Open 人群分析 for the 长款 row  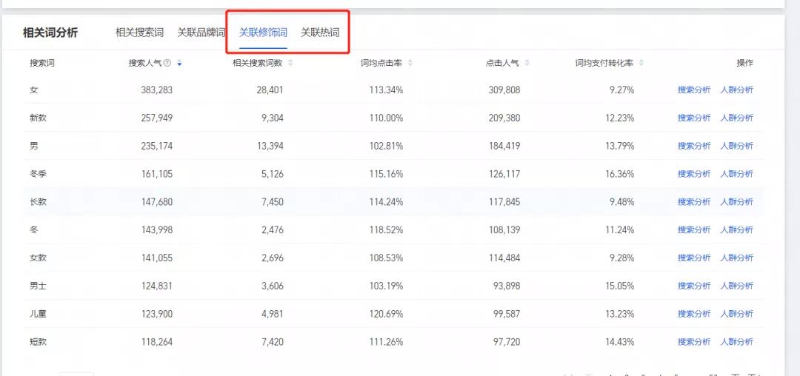737,202
